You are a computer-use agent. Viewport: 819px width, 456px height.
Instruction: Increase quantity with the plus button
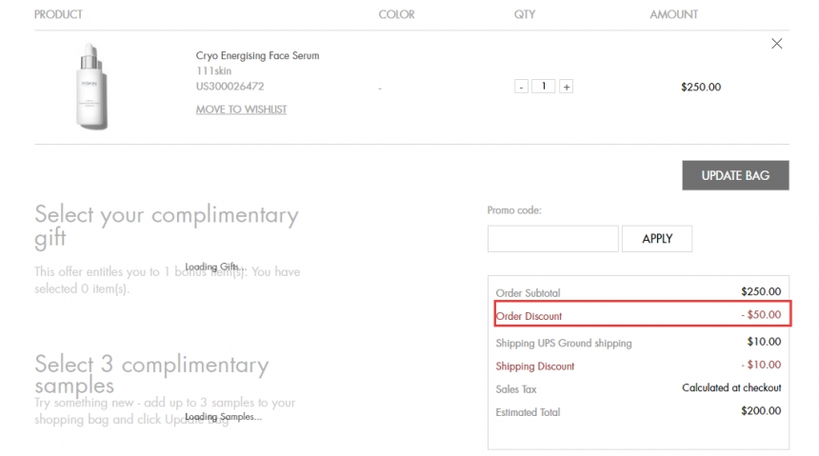tap(566, 87)
